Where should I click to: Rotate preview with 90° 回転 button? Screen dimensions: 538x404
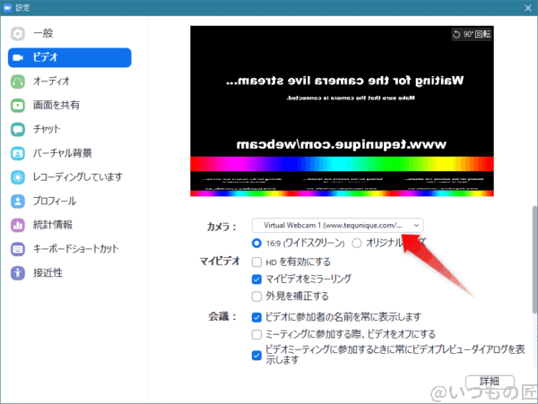(472, 34)
